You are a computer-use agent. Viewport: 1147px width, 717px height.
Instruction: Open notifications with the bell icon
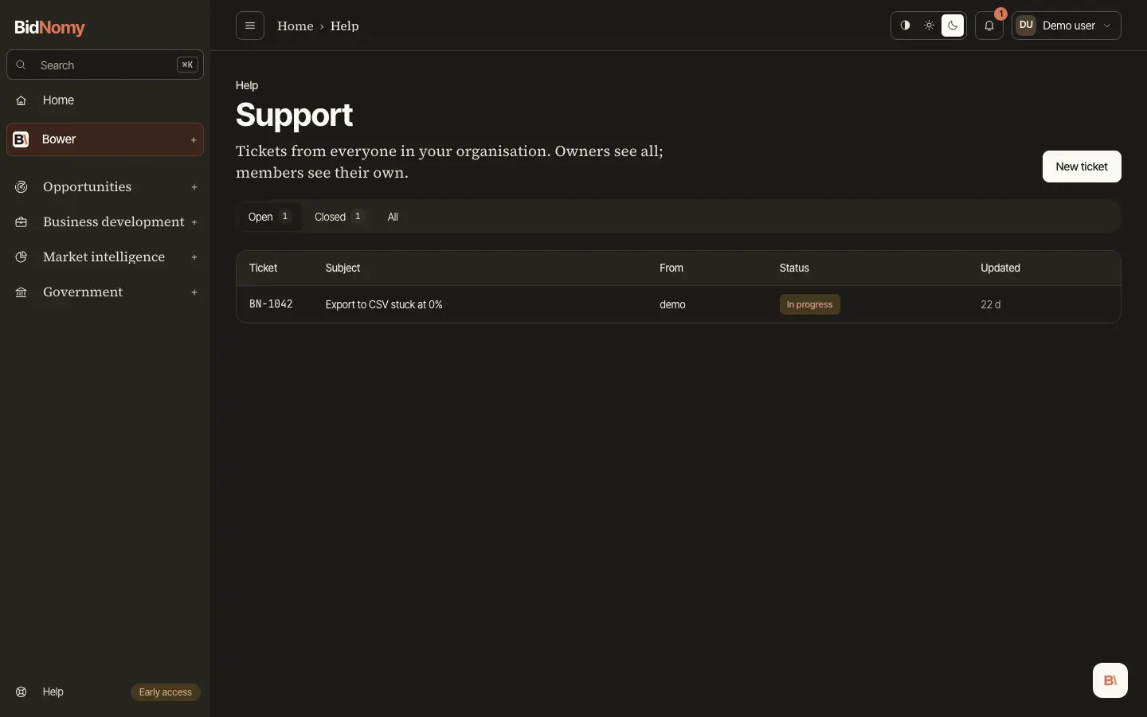989,25
